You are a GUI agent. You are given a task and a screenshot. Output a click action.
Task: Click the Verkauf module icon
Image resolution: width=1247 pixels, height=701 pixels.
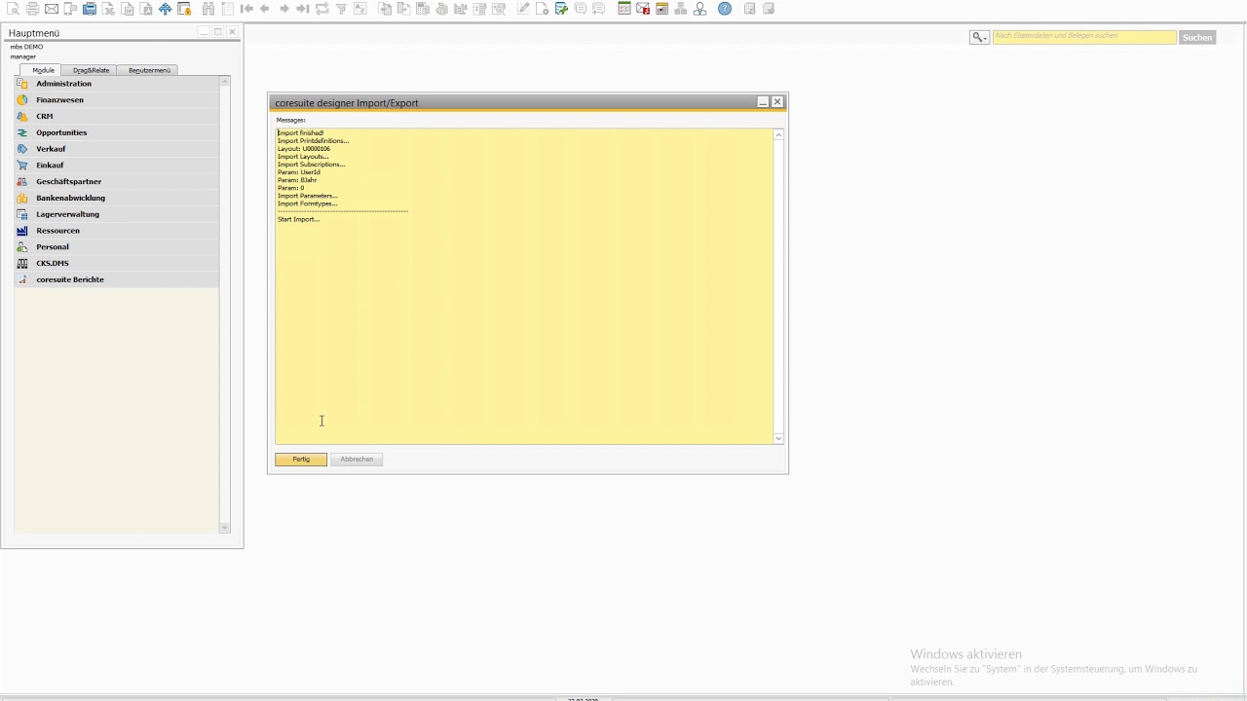point(22,149)
